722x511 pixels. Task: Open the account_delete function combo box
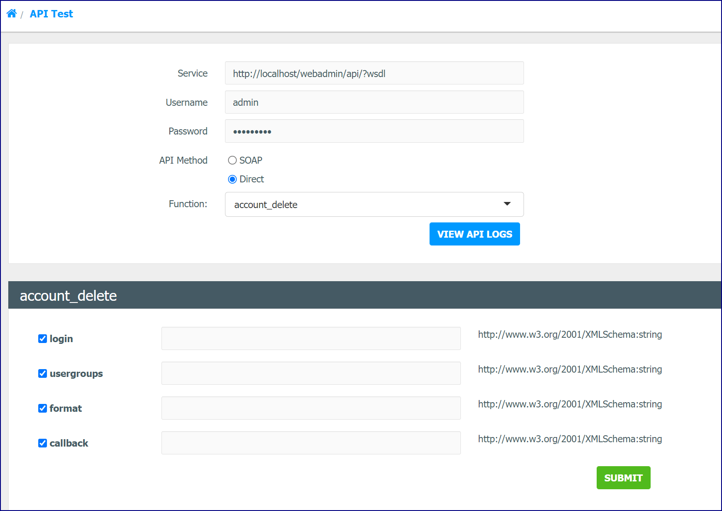tap(374, 204)
